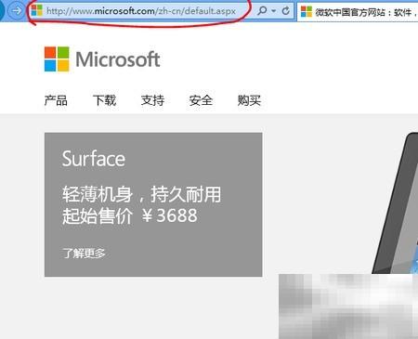
Task: Click the search magnifier icon in address bar
Action: [262, 11]
